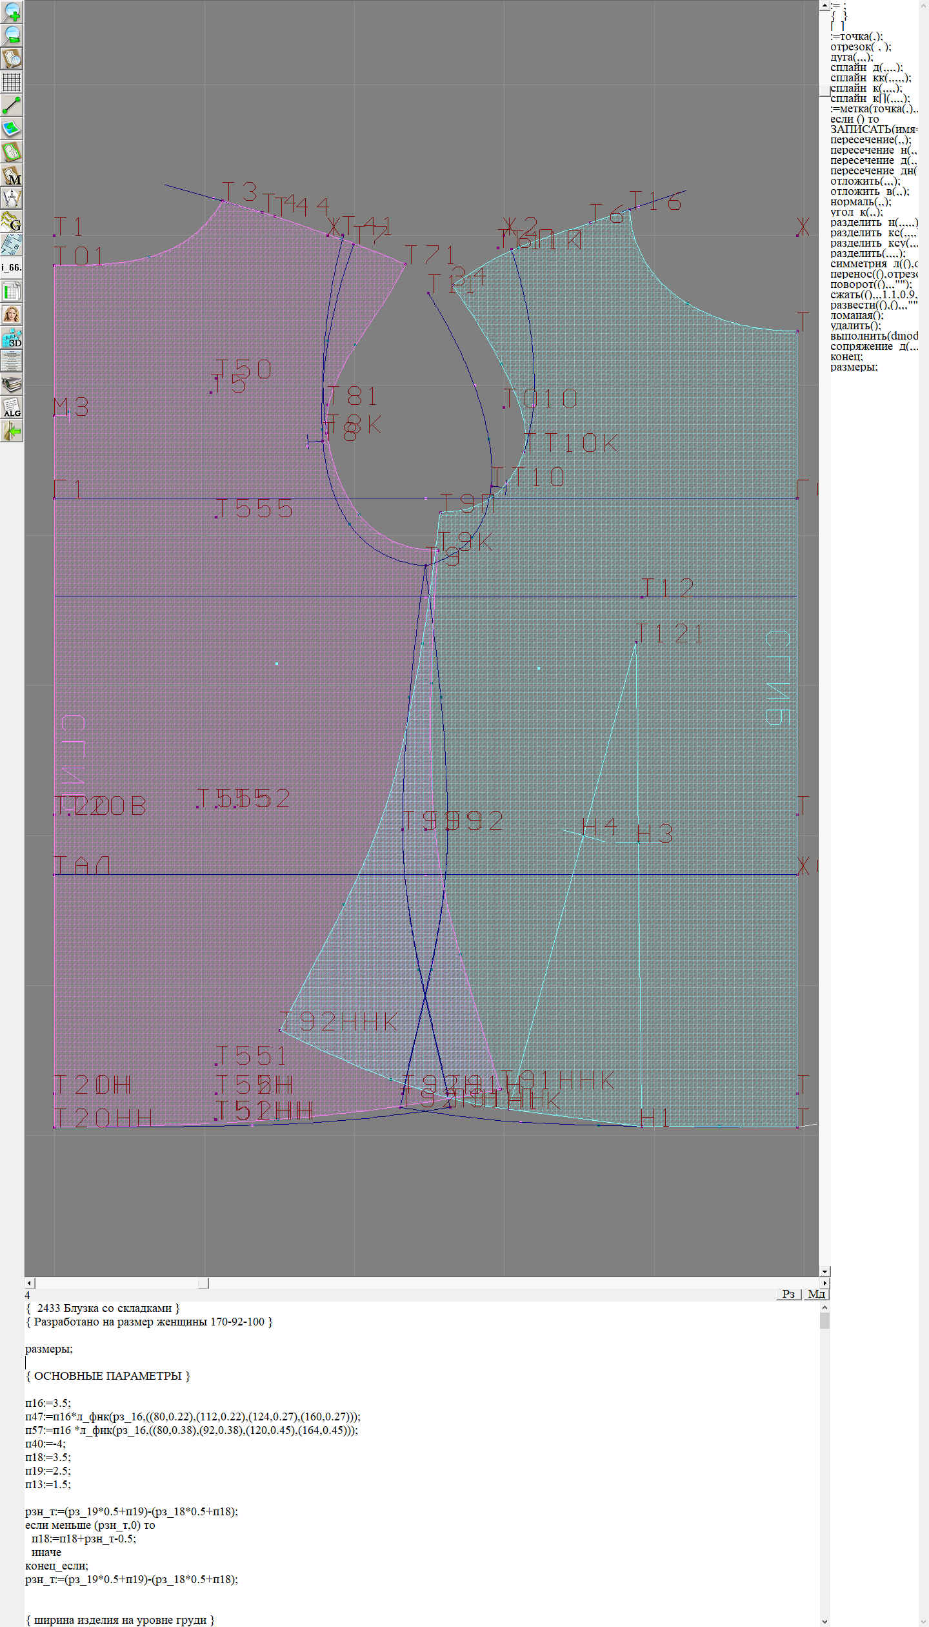Insert the 'отрезок( , );' command from list
Image resolution: width=929 pixels, height=1627 pixels.
tap(861, 46)
